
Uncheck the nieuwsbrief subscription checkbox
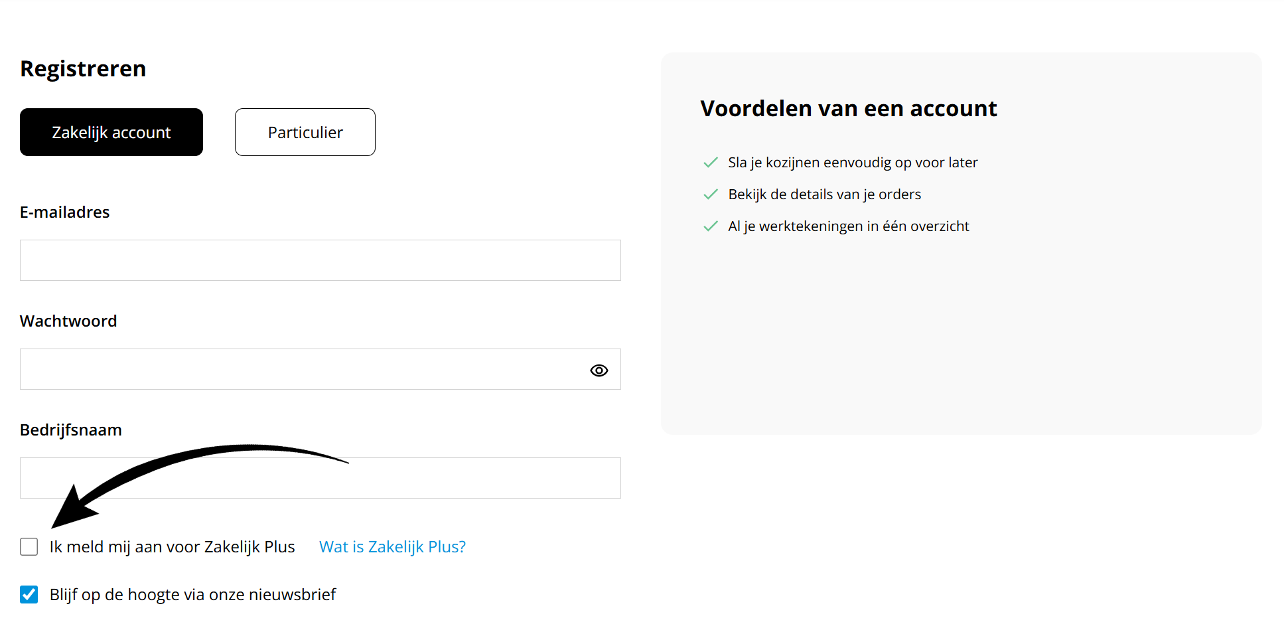tap(29, 595)
